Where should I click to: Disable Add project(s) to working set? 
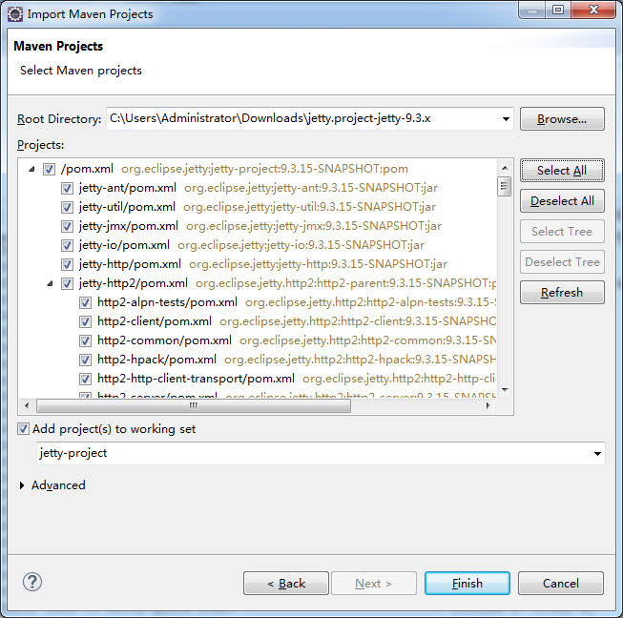[23, 429]
